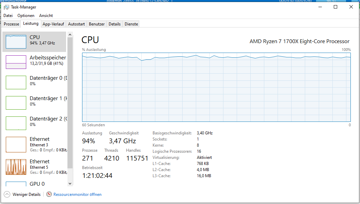Click the Auslastung 94% value
Image resolution: width=360 pixels, height=204 pixels.
click(x=89, y=141)
